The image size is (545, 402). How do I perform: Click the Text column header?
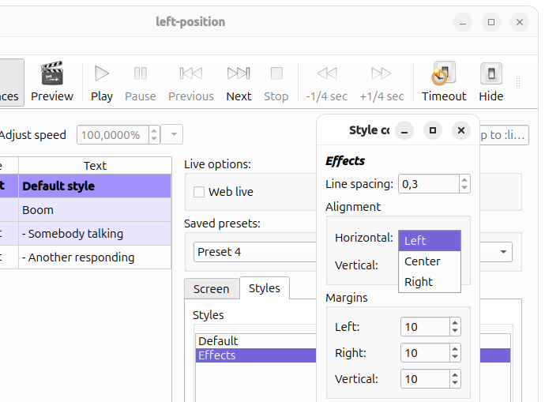(x=95, y=165)
